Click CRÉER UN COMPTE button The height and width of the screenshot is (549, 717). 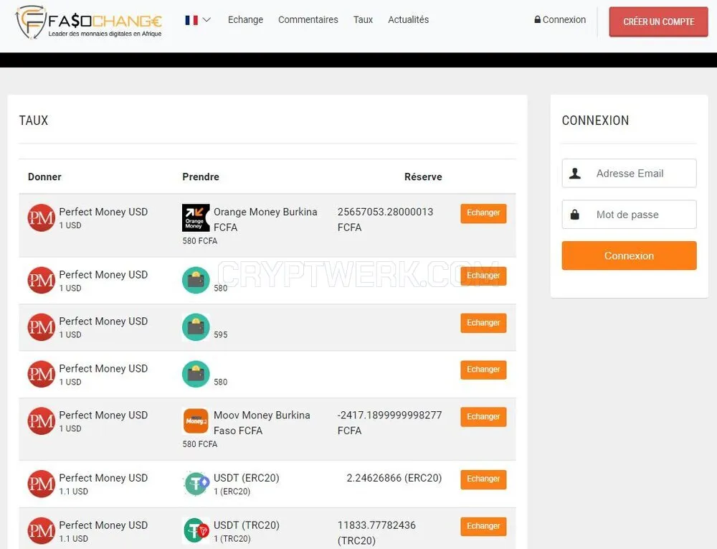click(x=658, y=22)
